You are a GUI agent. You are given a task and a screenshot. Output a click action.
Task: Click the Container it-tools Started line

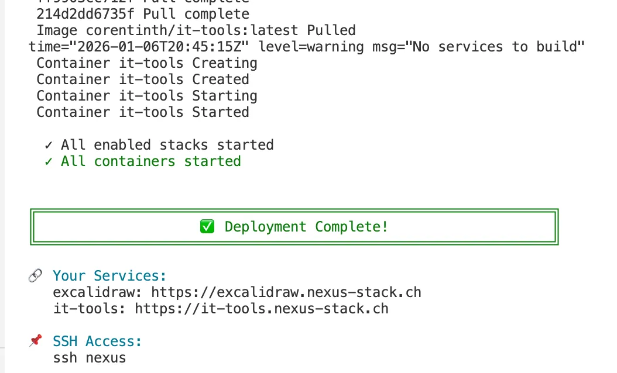click(142, 112)
